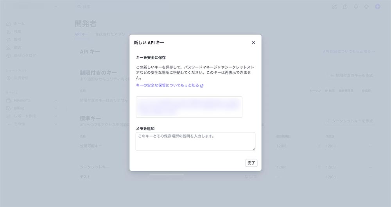This screenshot has height=207, width=391.
Task: Select the シークレットキー row name
Action: [x=95, y=167]
